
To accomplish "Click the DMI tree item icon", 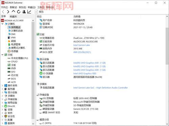I will coord(9,34).
